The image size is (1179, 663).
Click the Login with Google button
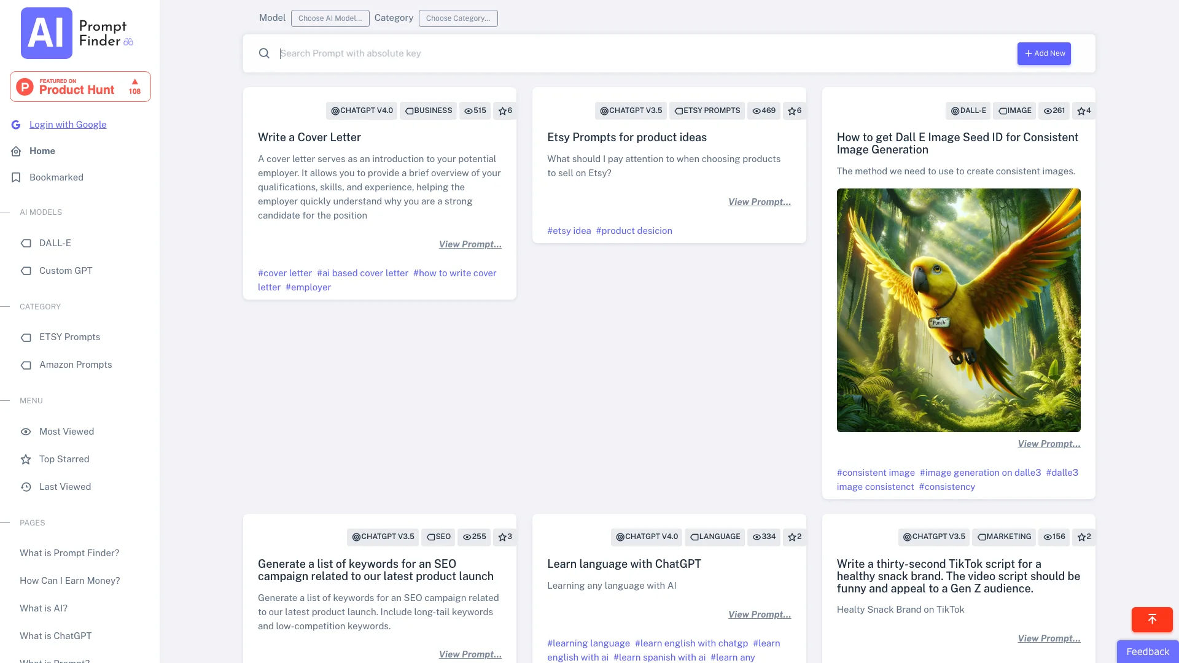67,124
